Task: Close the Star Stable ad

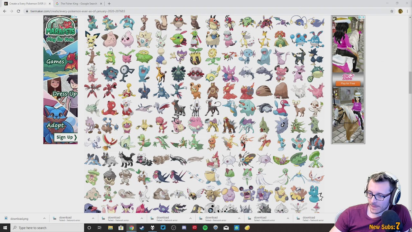Action: click(363, 17)
